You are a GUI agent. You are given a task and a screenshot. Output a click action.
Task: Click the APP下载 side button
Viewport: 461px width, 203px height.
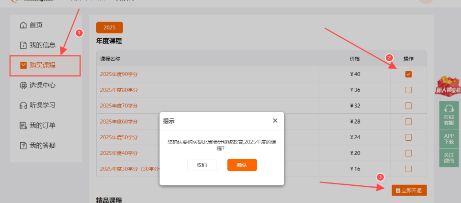tap(449, 138)
